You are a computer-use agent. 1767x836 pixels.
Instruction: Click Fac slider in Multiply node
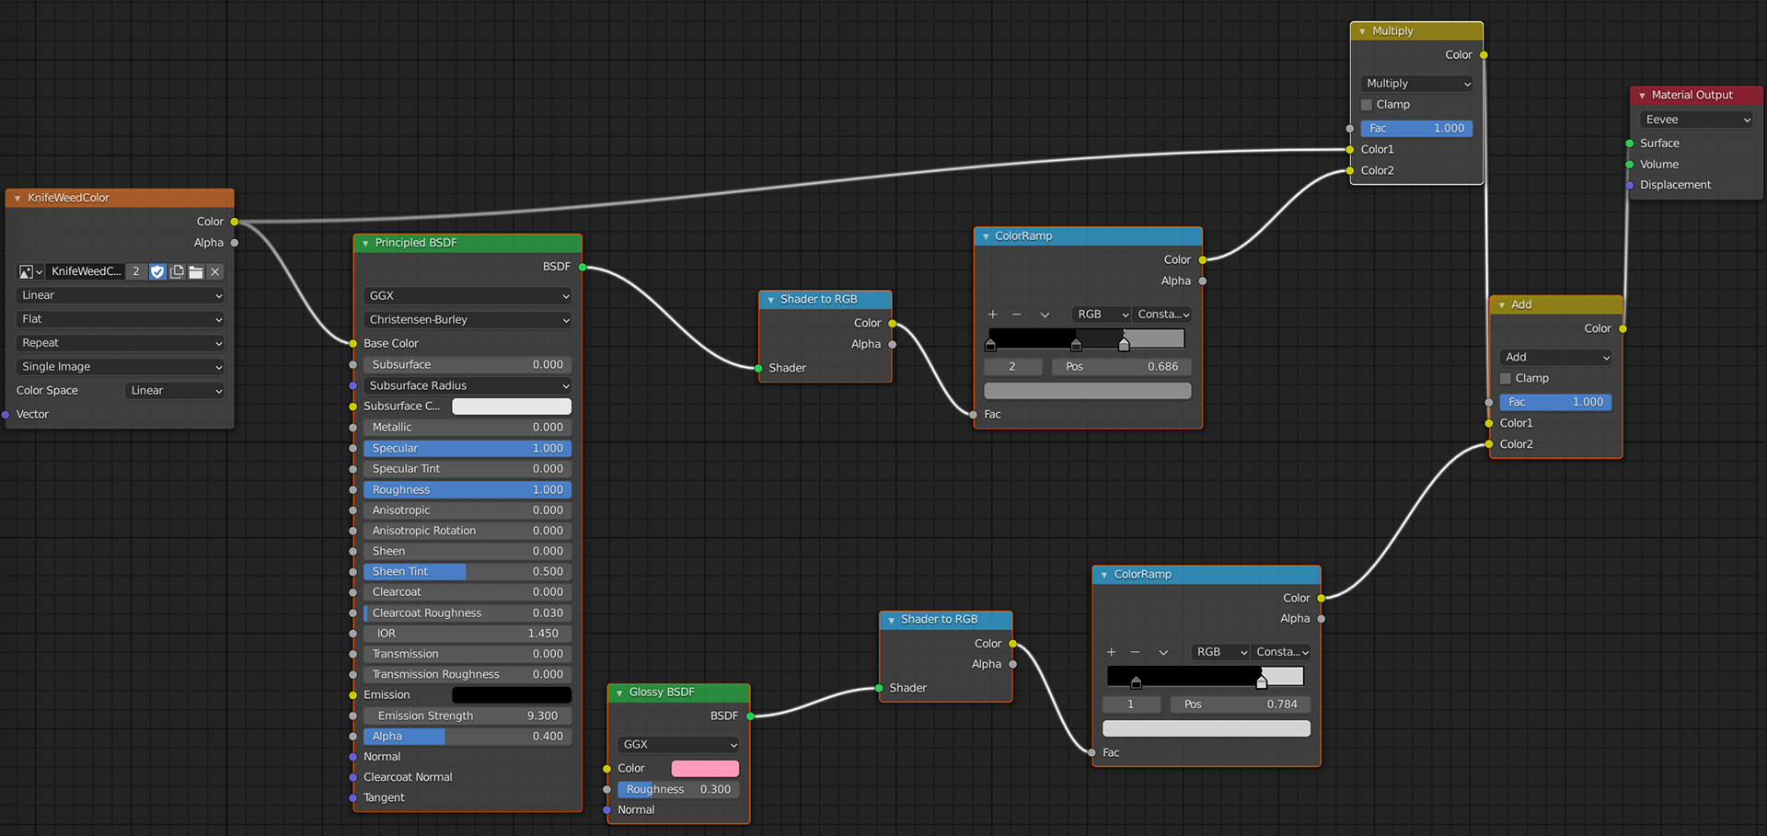point(1416,129)
